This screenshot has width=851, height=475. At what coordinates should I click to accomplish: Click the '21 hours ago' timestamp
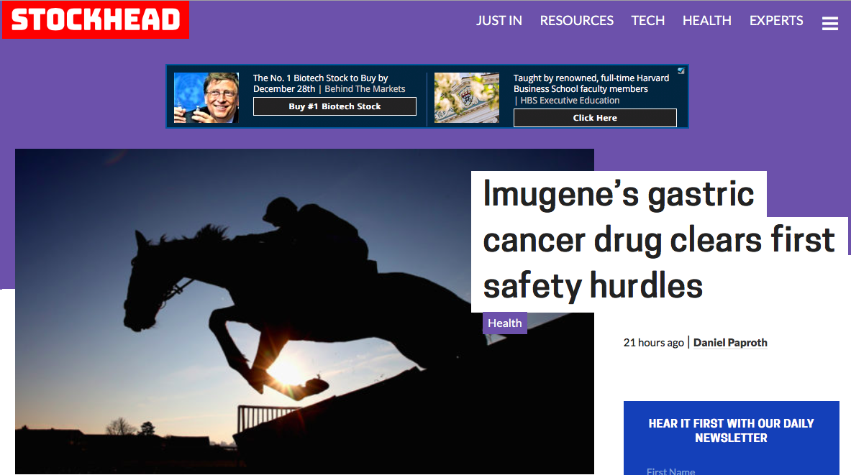coord(653,343)
